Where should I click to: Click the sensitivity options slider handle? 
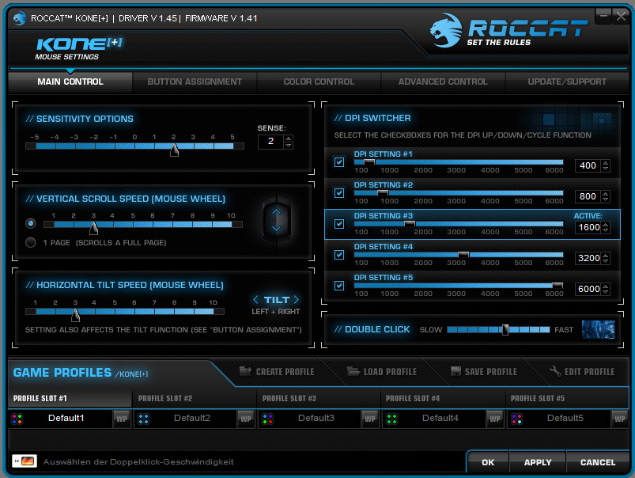pyautogui.click(x=174, y=150)
